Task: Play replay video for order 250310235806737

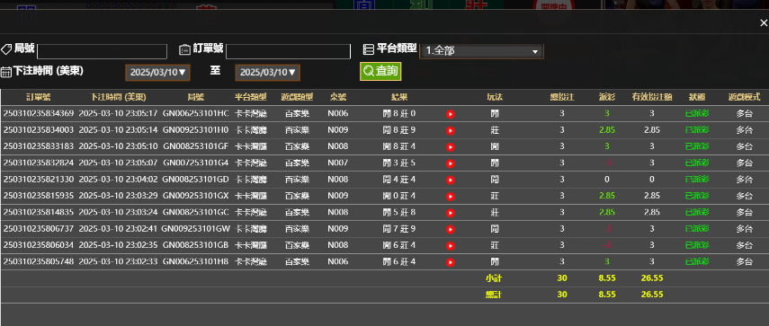Action: click(451, 230)
